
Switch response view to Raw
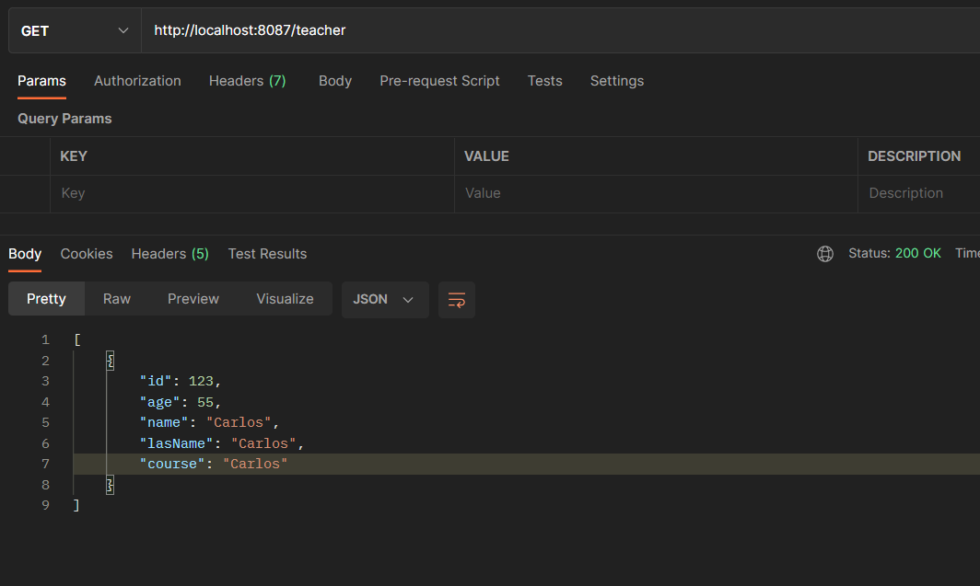[x=116, y=299]
